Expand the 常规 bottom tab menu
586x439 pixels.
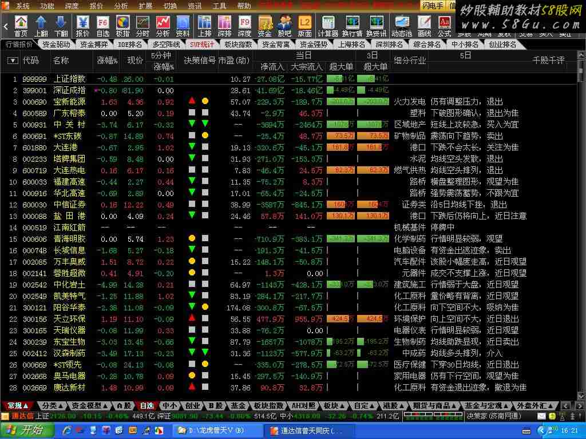(x=18, y=405)
